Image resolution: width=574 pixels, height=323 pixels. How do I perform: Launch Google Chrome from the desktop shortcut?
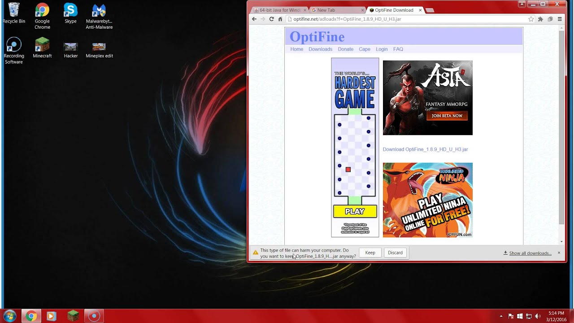click(42, 16)
